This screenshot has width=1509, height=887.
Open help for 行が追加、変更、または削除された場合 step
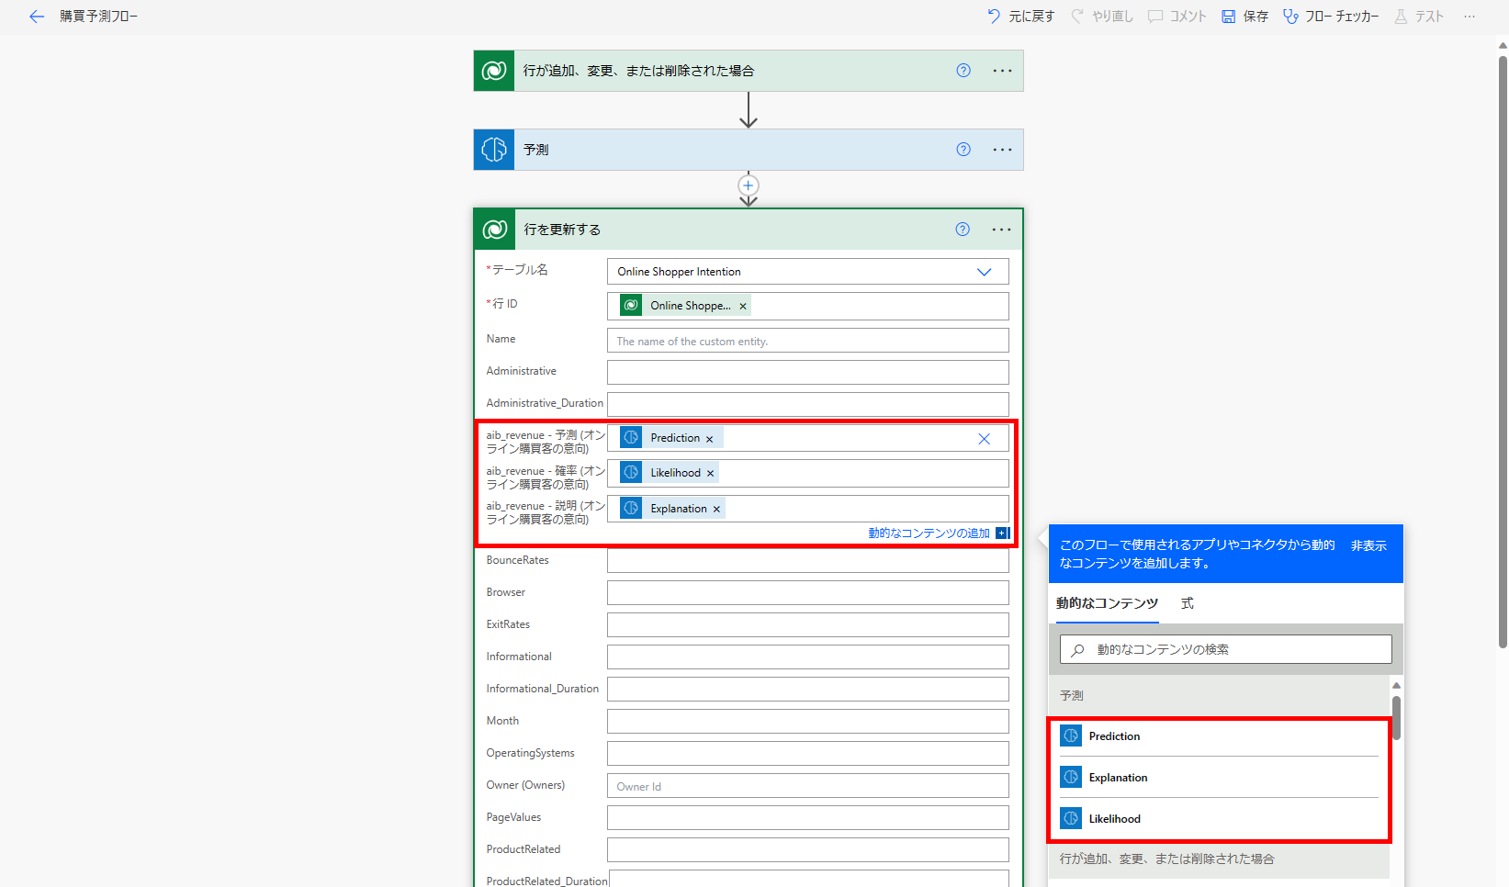click(x=963, y=71)
